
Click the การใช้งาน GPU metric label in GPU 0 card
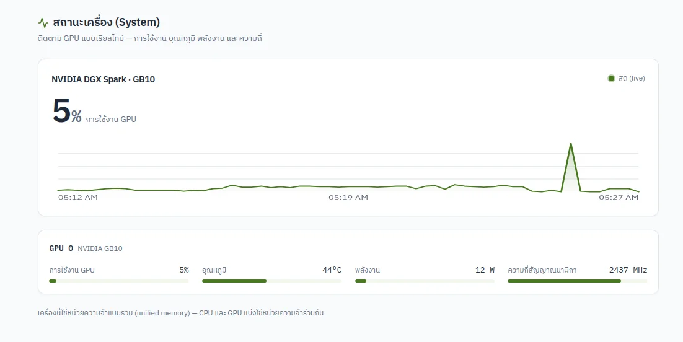tap(72, 270)
